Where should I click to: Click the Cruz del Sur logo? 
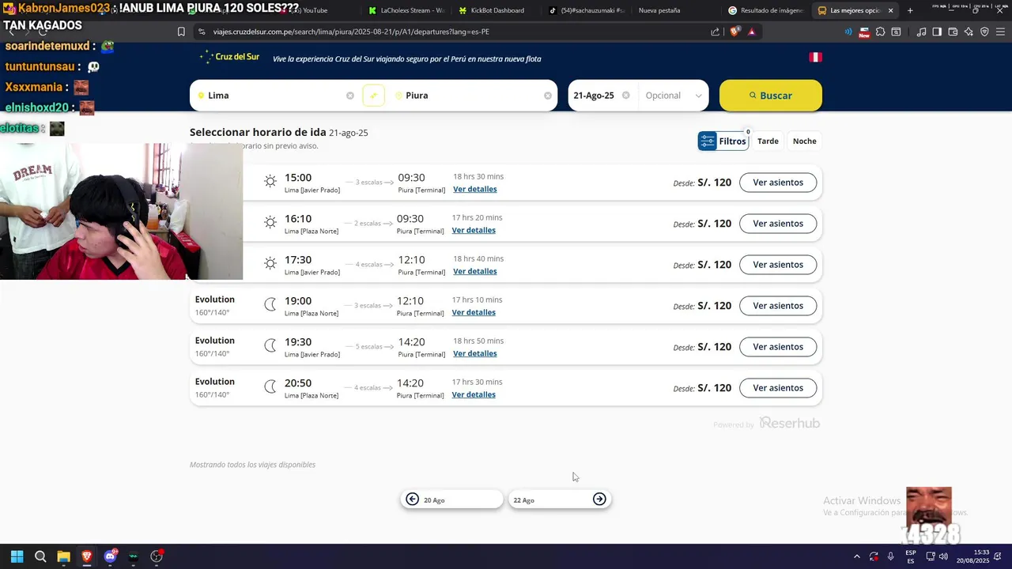coord(229,57)
